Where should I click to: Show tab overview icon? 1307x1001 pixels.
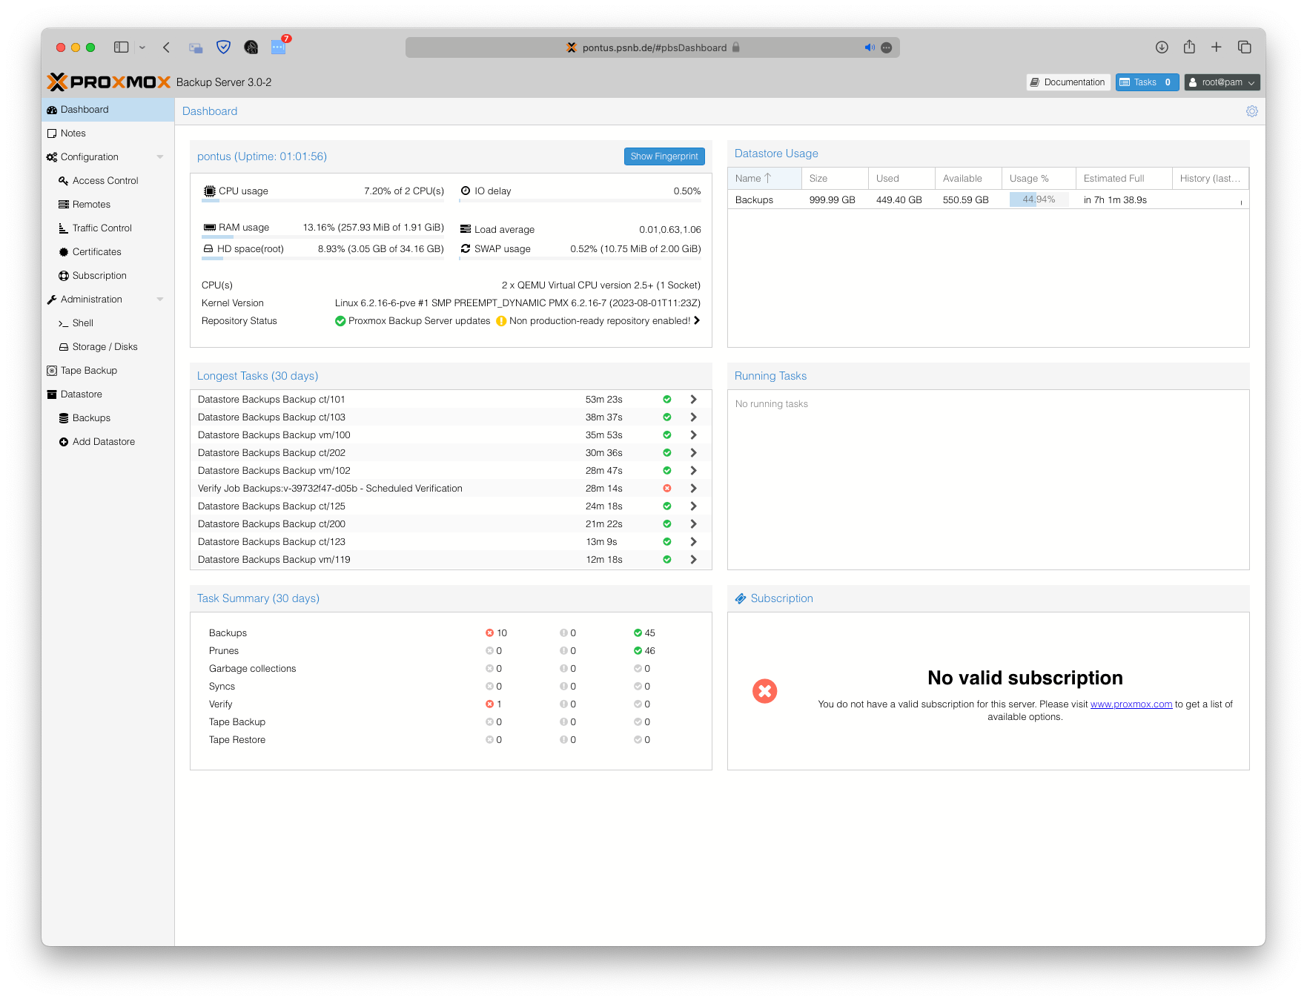1245,47
